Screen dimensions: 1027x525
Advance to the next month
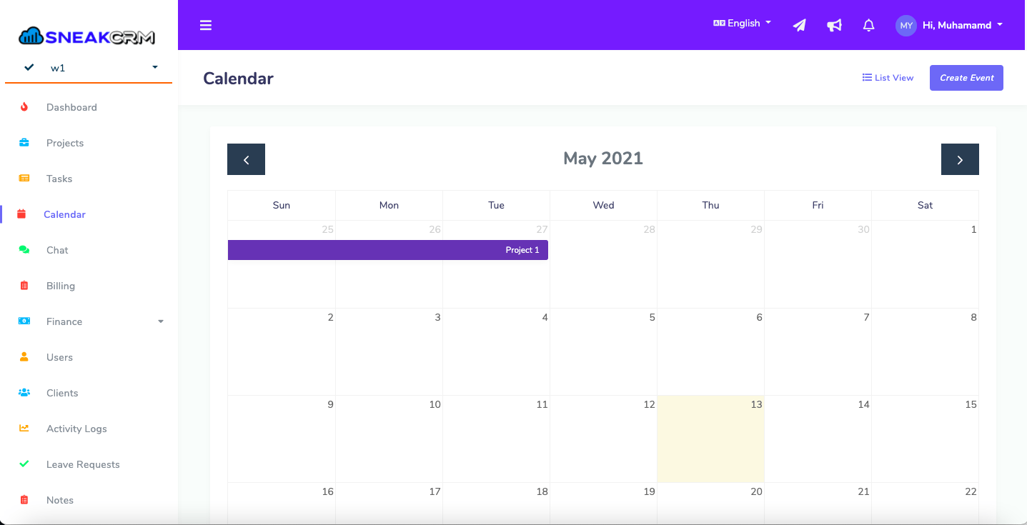960,159
